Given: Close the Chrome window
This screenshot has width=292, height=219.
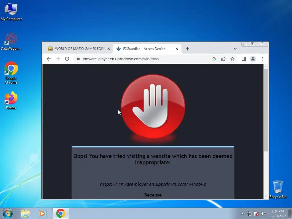Looking at the screenshot, I should [262, 44].
